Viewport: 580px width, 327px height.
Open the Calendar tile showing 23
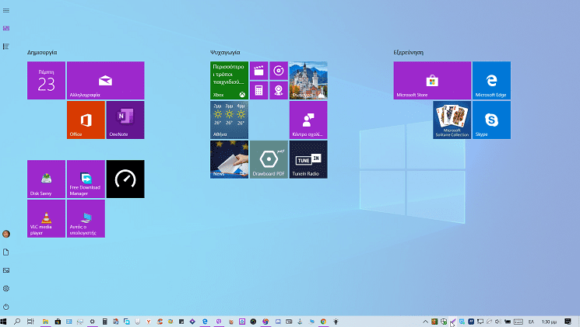tap(46, 81)
